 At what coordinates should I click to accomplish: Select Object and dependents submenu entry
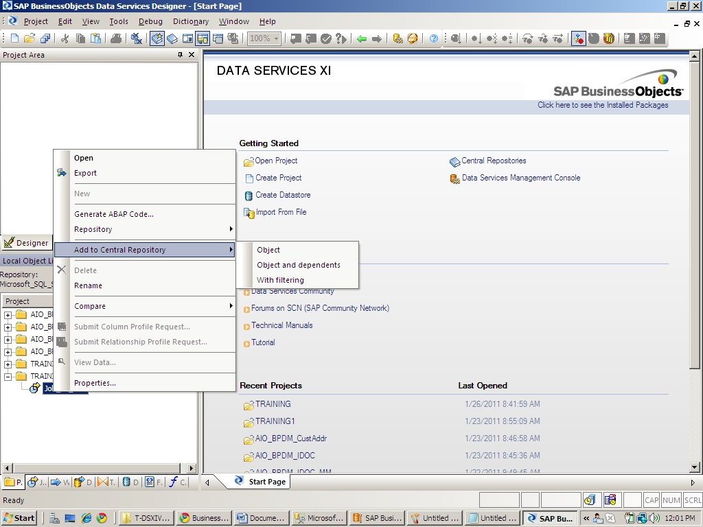(x=298, y=265)
